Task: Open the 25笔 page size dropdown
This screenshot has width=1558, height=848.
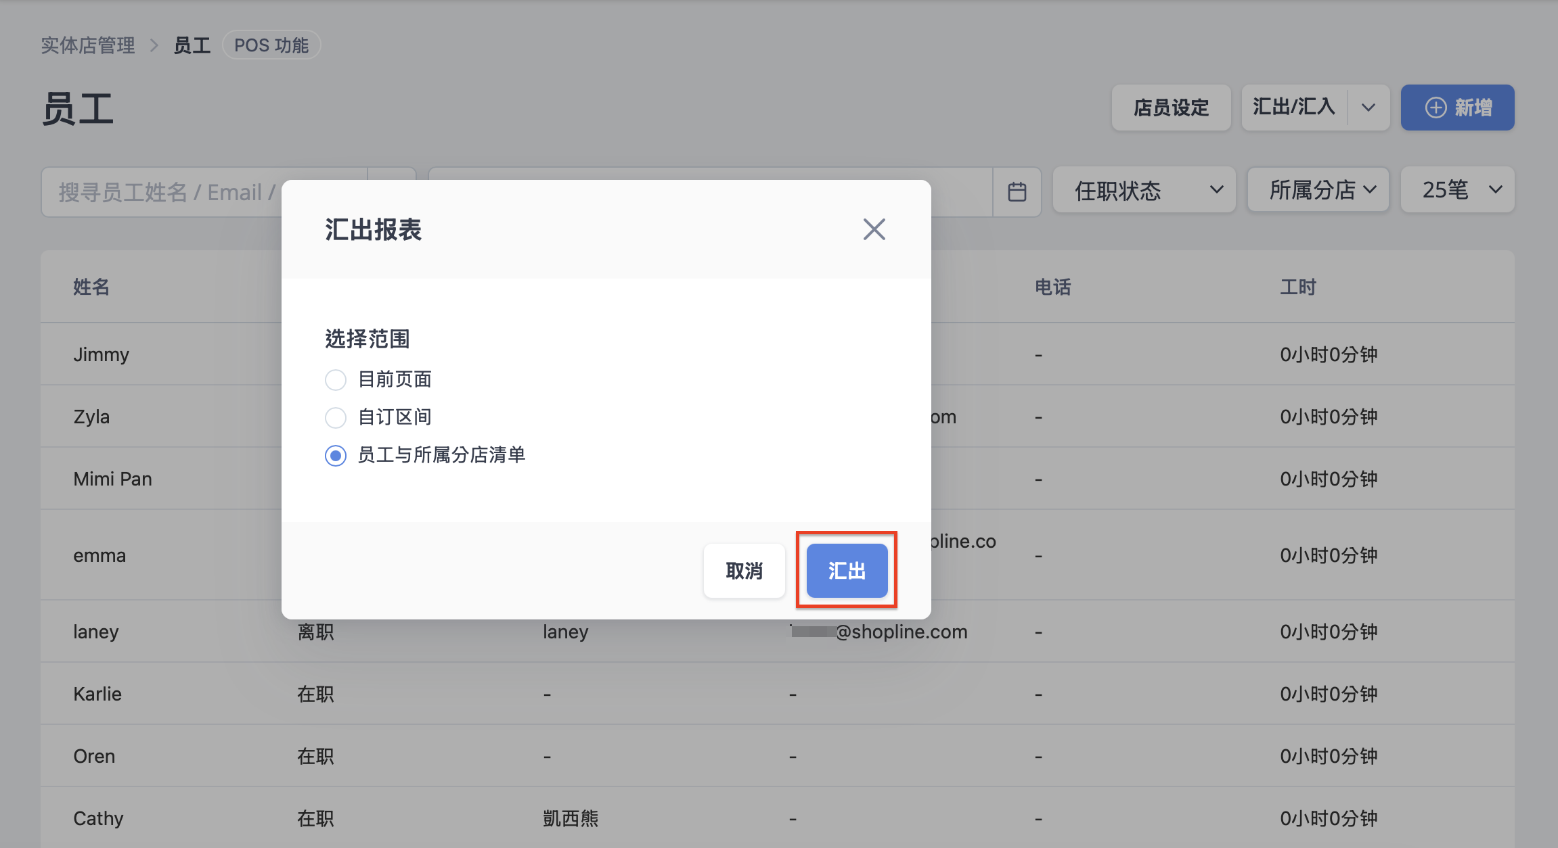Action: click(1458, 190)
